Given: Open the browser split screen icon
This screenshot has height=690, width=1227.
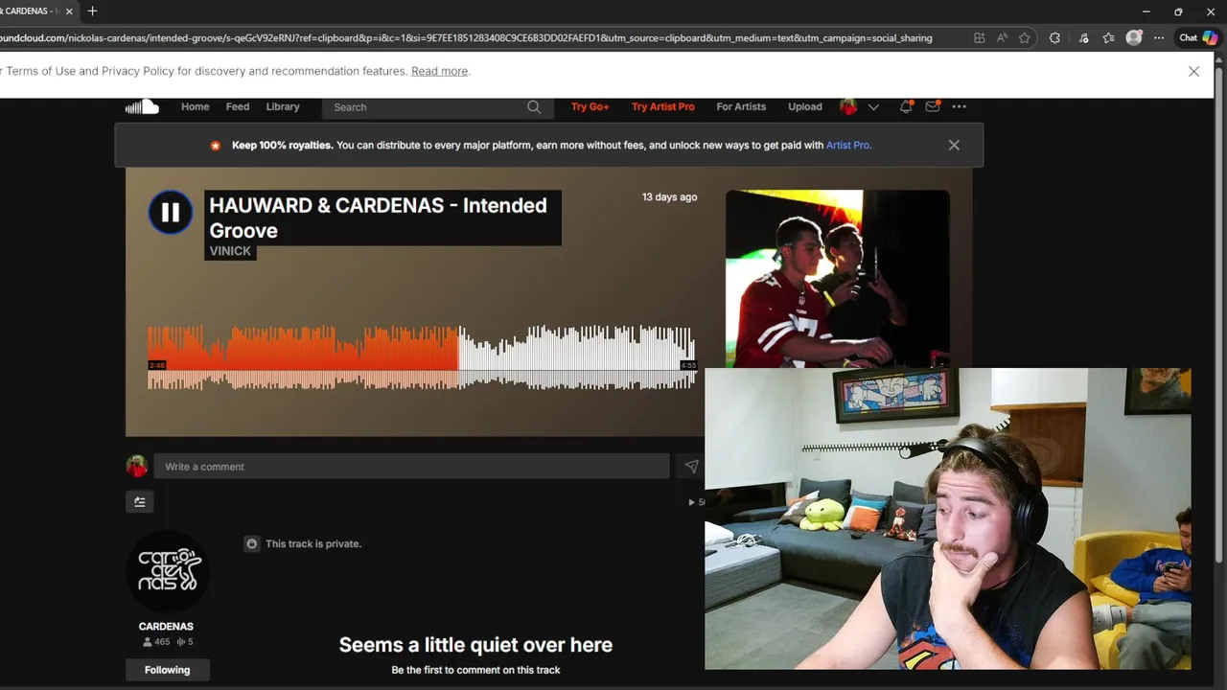Looking at the screenshot, I should [979, 38].
